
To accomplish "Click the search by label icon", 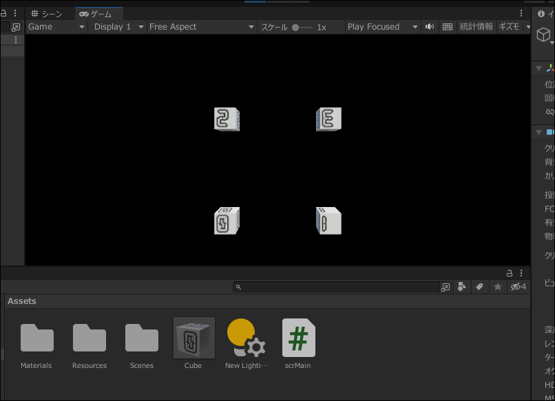I will 480,287.
